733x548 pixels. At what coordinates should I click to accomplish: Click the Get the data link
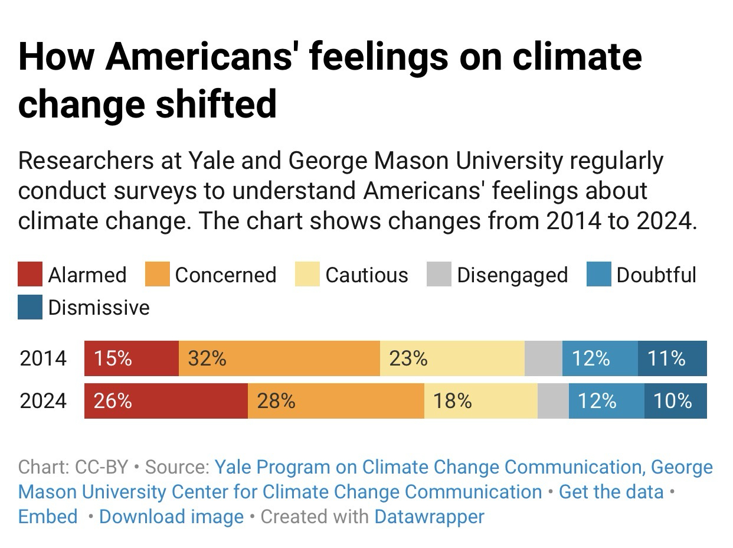pyautogui.click(x=611, y=492)
